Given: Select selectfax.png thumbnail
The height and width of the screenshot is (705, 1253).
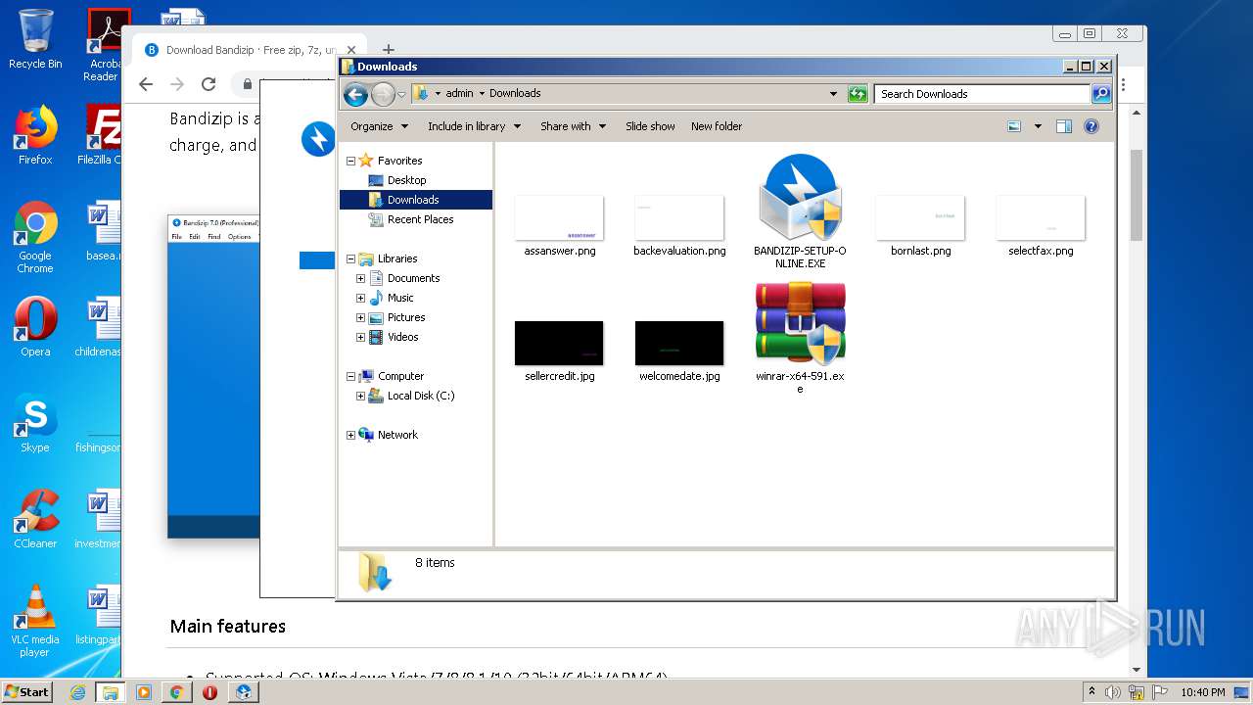Looking at the screenshot, I should click(1041, 217).
